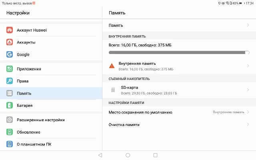Tap the internal storage usage bar
256x160 pixels.
tap(179, 52)
